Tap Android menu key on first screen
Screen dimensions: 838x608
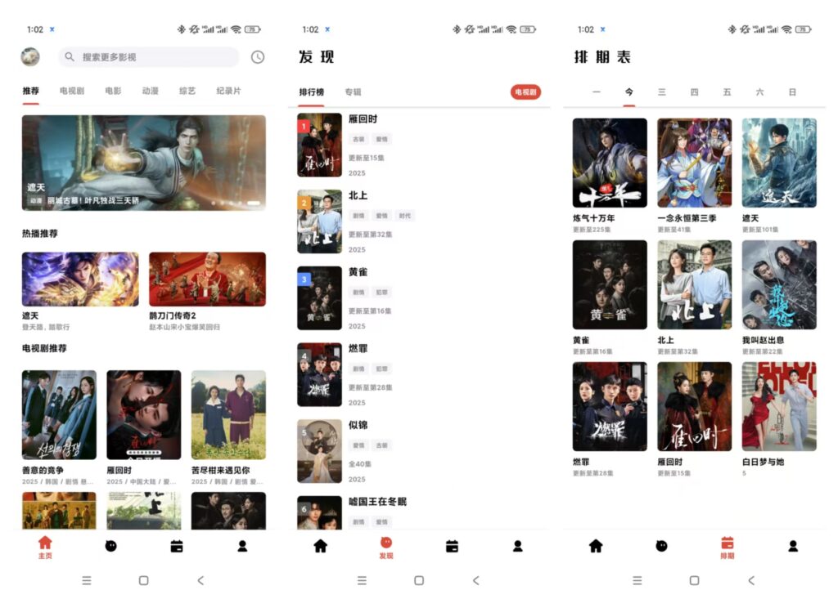pos(87,580)
